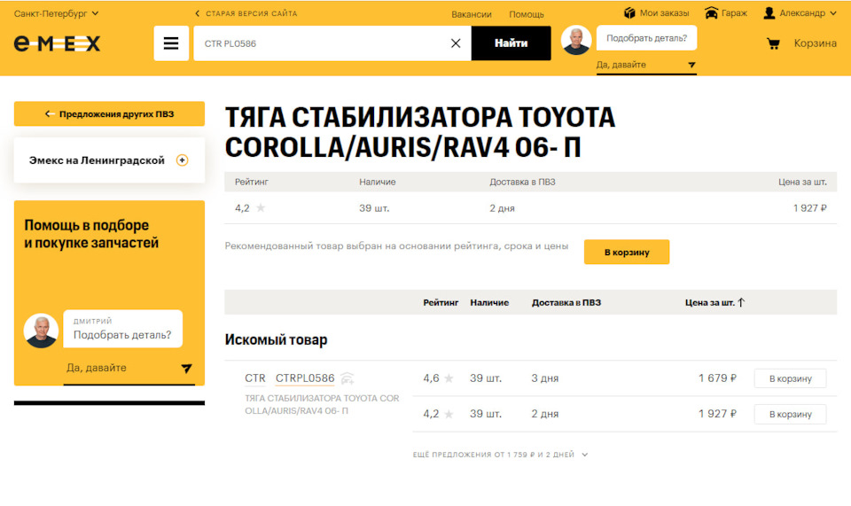Expand Ещё предложения от 1 759 ₽
Screen dimensions: 851x506
(x=500, y=455)
